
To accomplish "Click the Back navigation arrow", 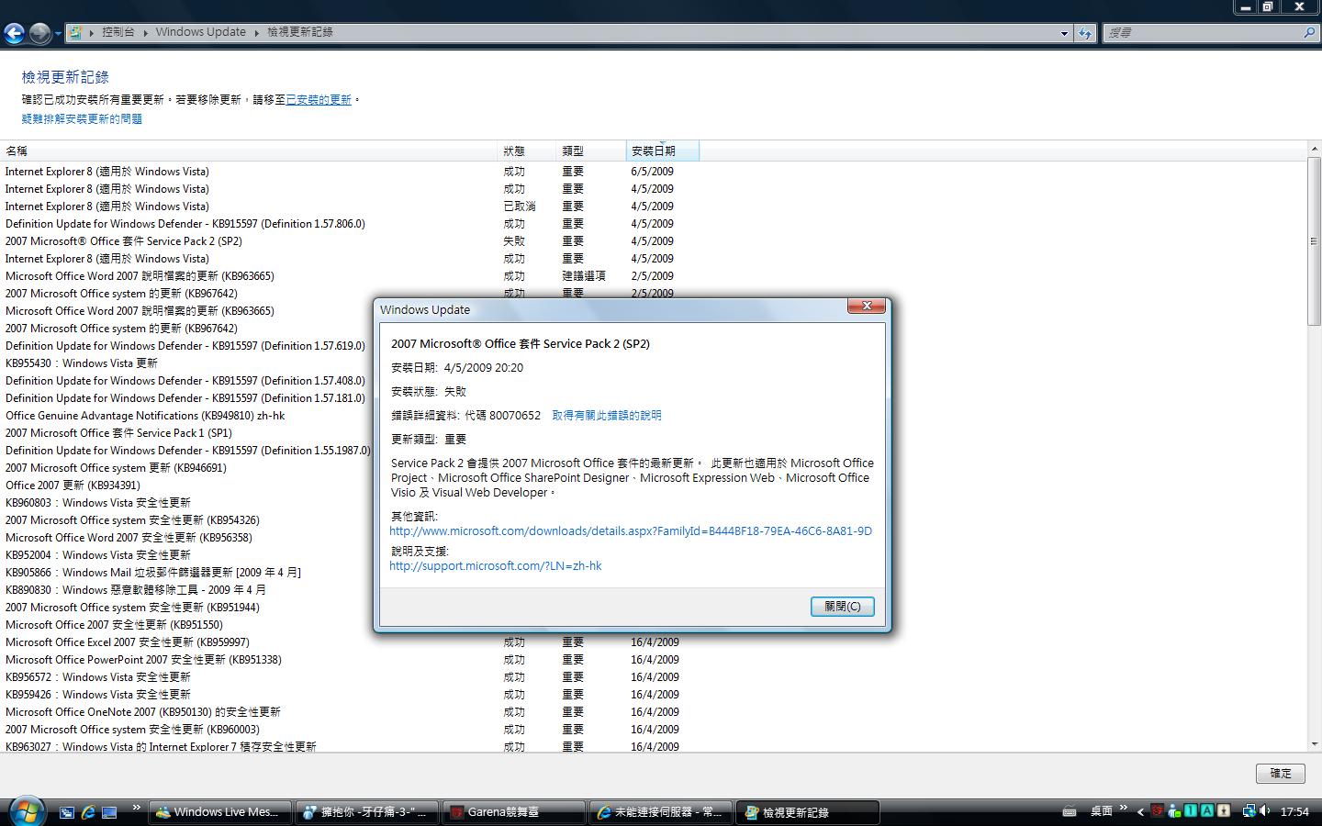I will (x=14, y=34).
